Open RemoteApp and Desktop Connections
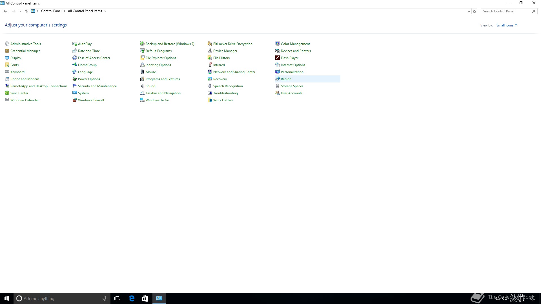This screenshot has height=304, width=541. coord(39,86)
